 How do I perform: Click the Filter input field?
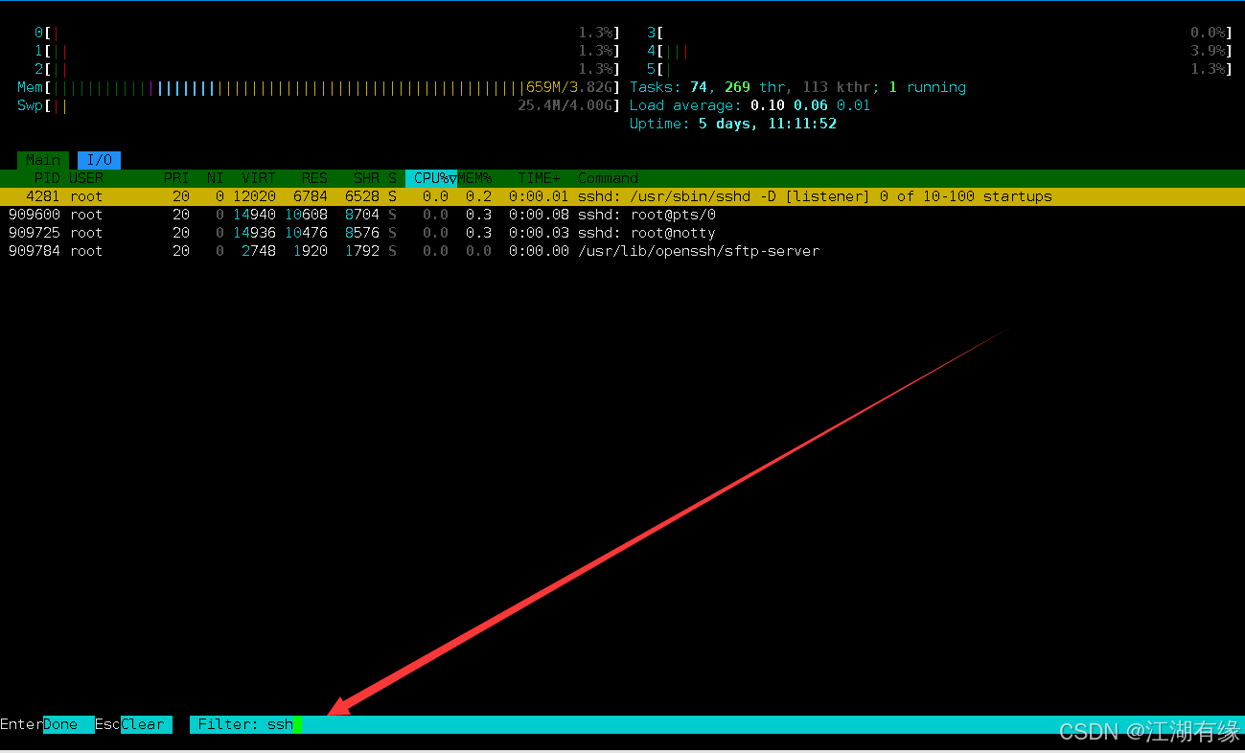click(x=717, y=724)
